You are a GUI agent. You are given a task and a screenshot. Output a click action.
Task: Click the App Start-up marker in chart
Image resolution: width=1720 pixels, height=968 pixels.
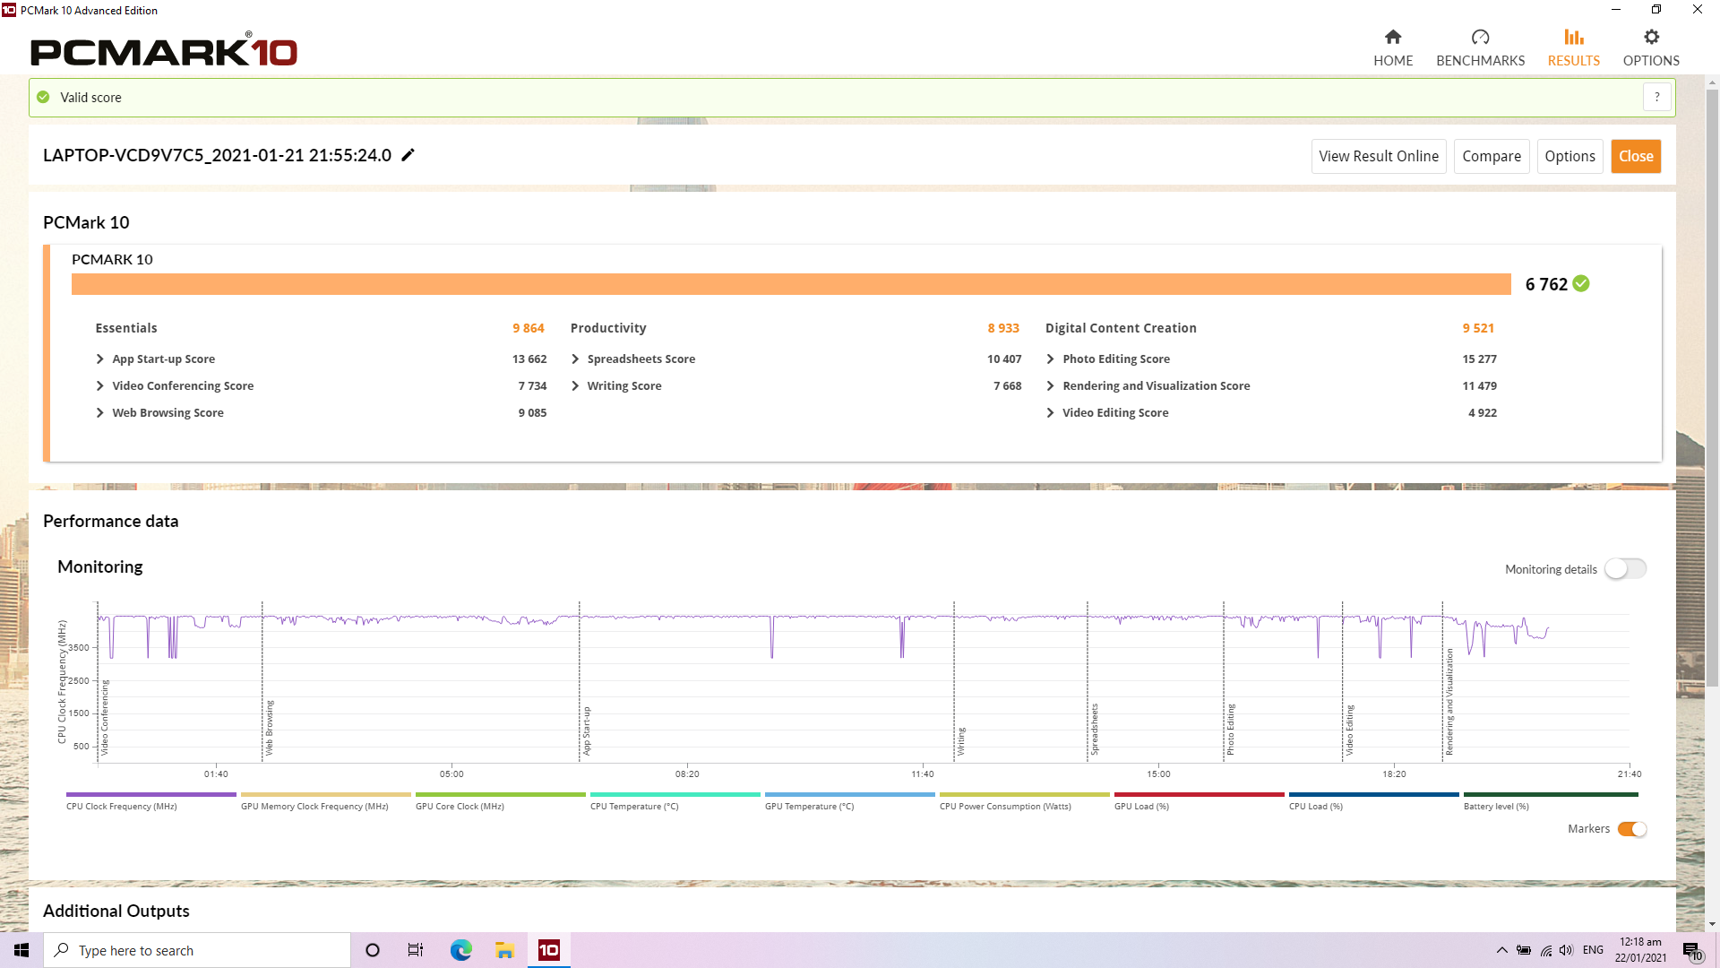point(587,730)
